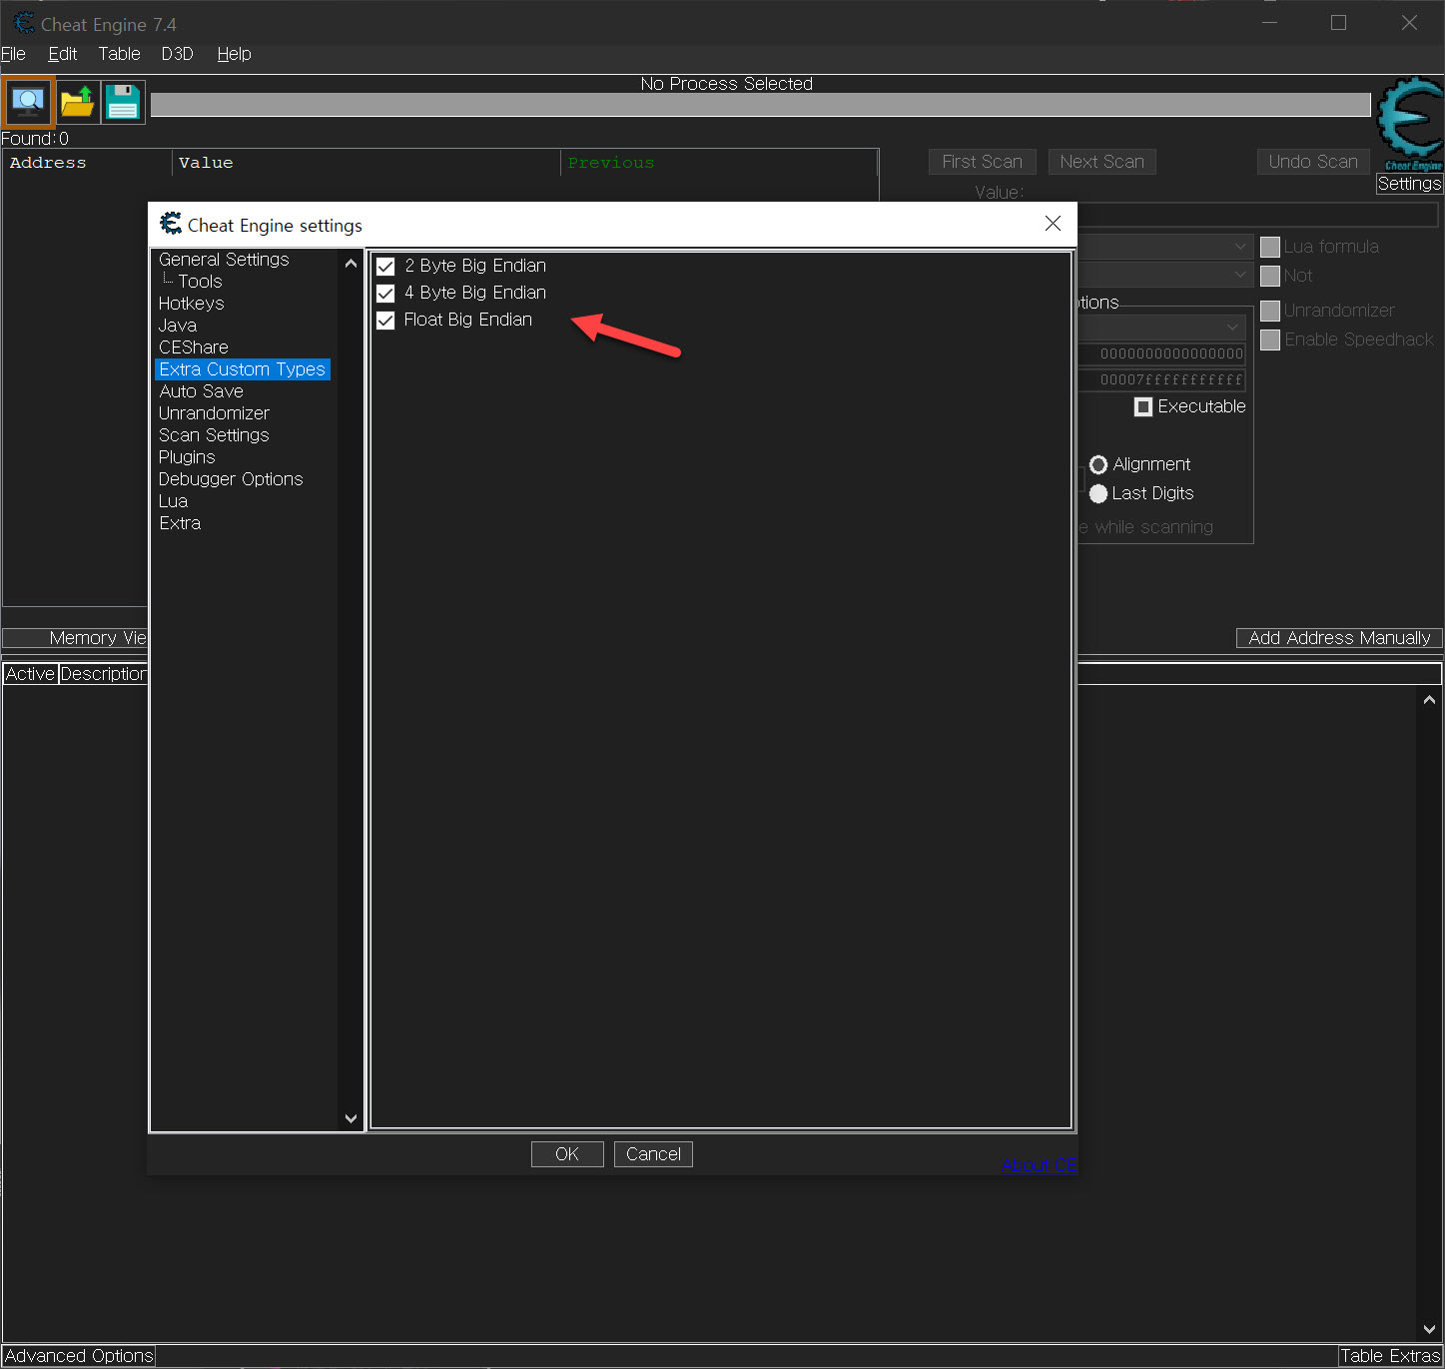This screenshot has width=1445, height=1369.
Task: Click the Active column header
Action: (x=30, y=674)
